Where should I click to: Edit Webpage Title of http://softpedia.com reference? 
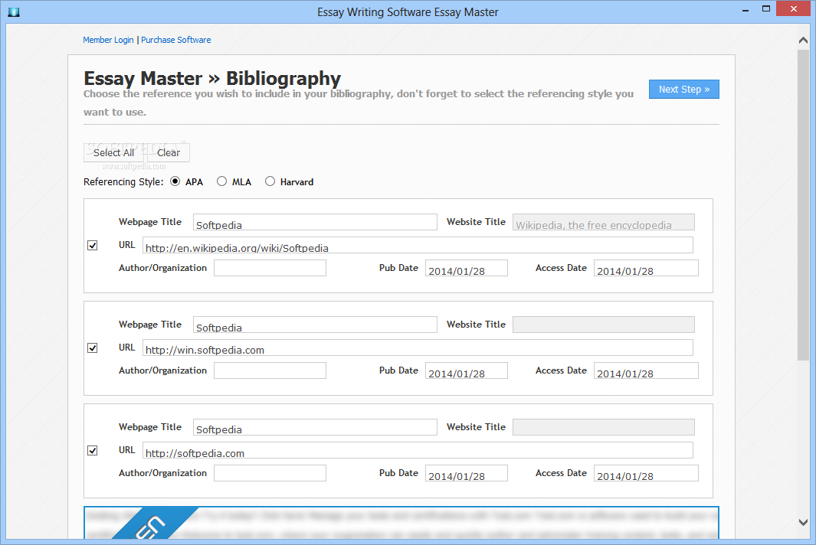[x=315, y=427]
